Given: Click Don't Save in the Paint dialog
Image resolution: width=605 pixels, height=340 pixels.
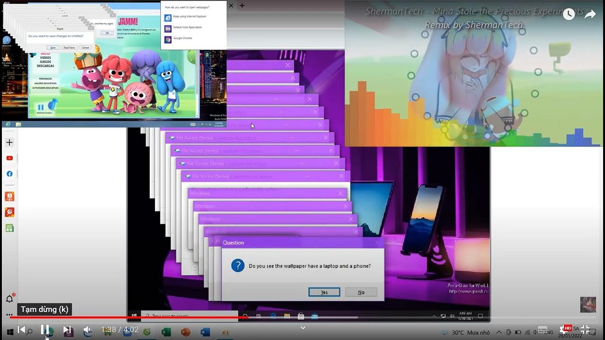Looking at the screenshot, I should tap(69, 48).
